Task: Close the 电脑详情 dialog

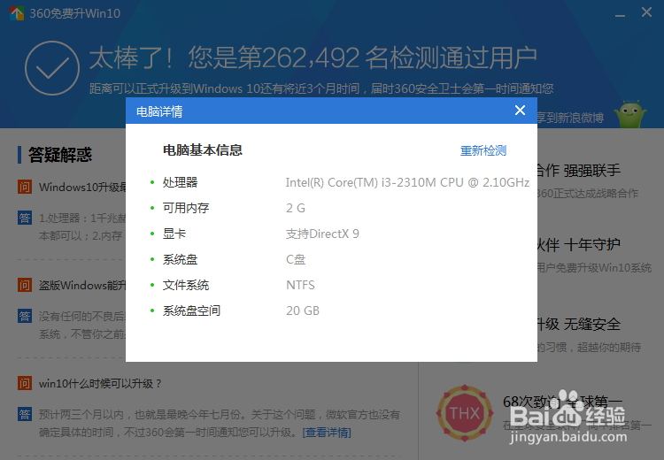Action: click(x=520, y=111)
